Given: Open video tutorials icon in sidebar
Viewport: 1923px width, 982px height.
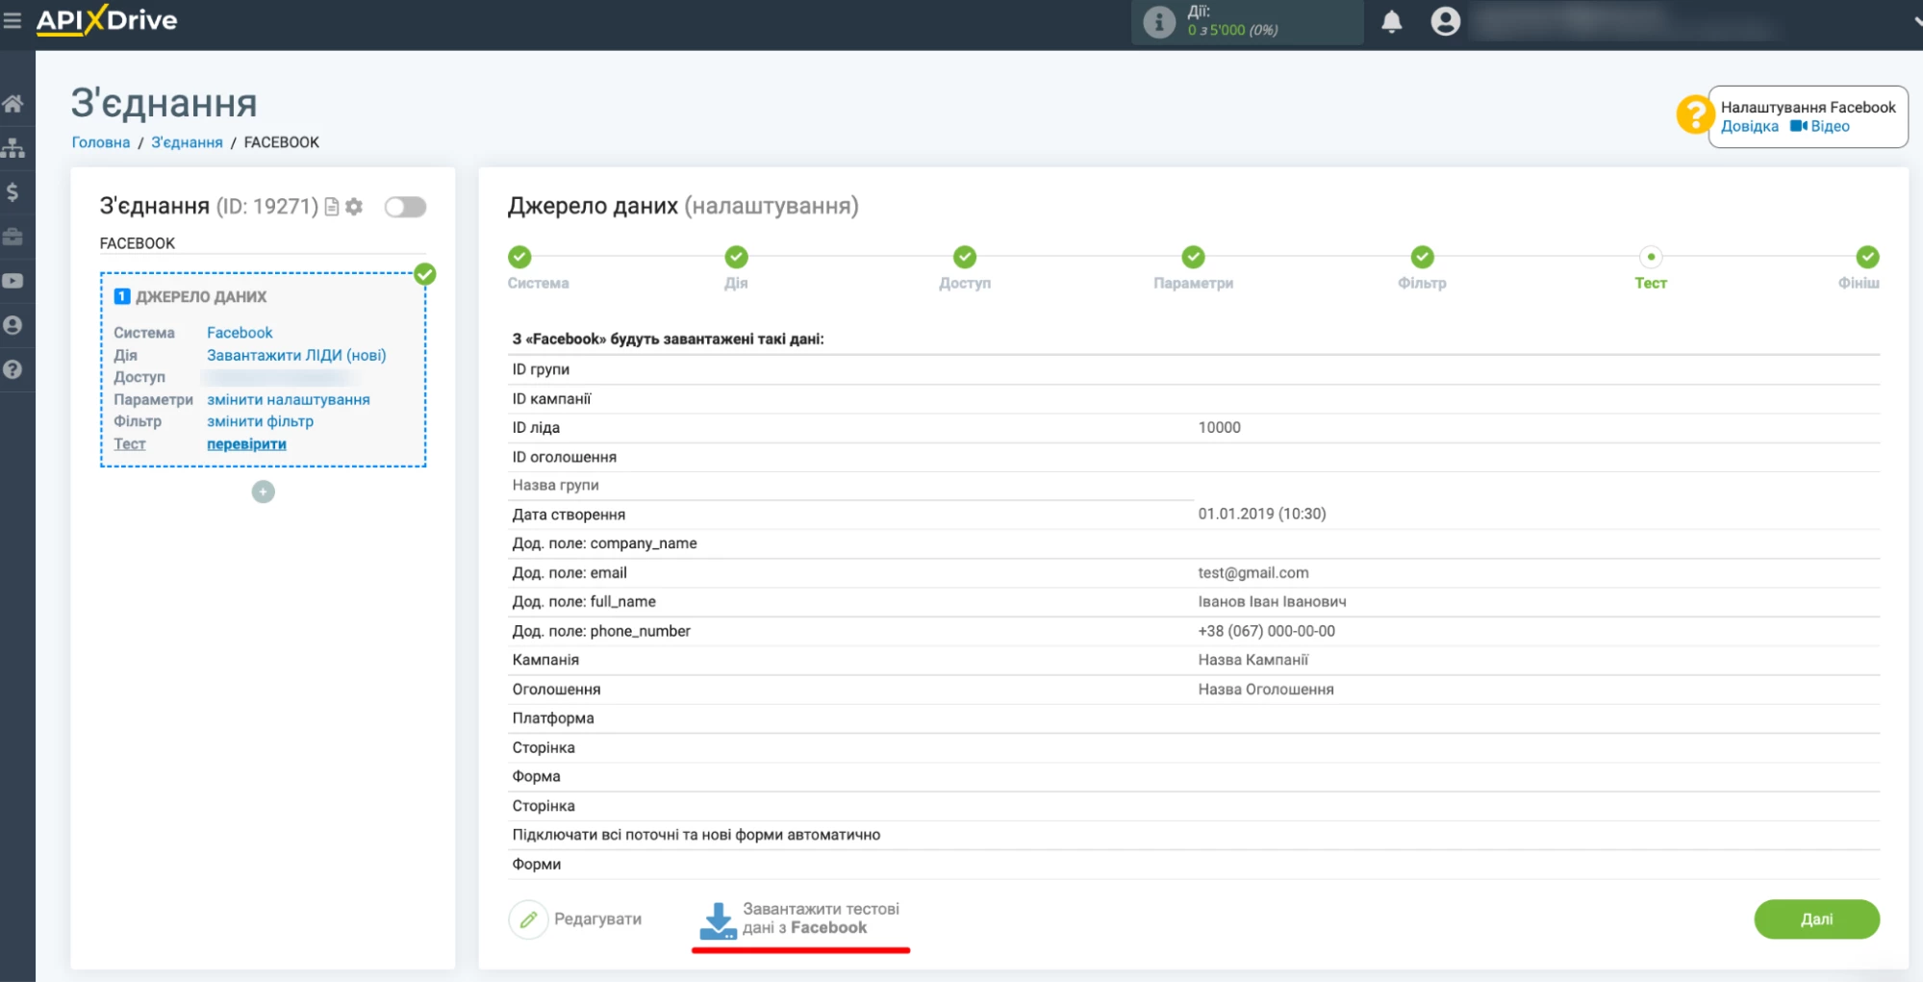Looking at the screenshot, I should 13,281.
